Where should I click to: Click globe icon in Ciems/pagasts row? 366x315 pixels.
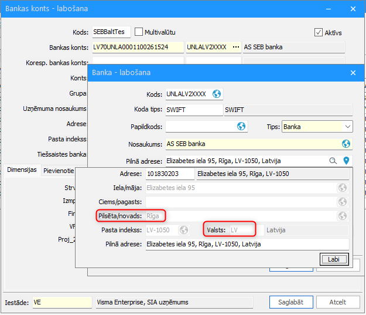pos(343,202)
